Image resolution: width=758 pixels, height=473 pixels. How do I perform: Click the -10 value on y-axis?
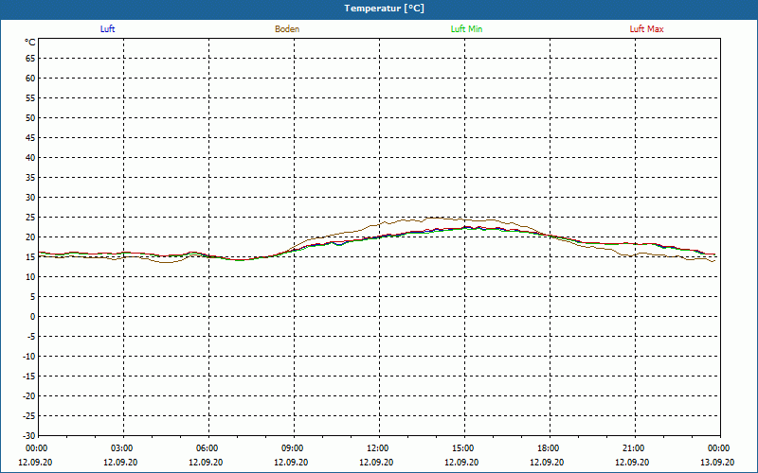click(29, 357)
